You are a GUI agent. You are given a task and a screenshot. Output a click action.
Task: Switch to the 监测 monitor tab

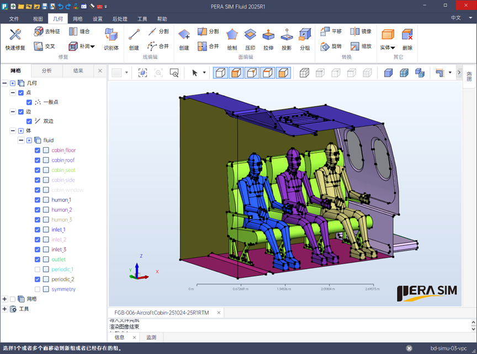click(x=151, y=337)
